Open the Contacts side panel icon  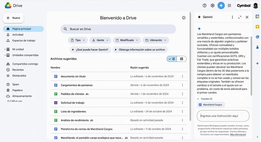[257, 47]
